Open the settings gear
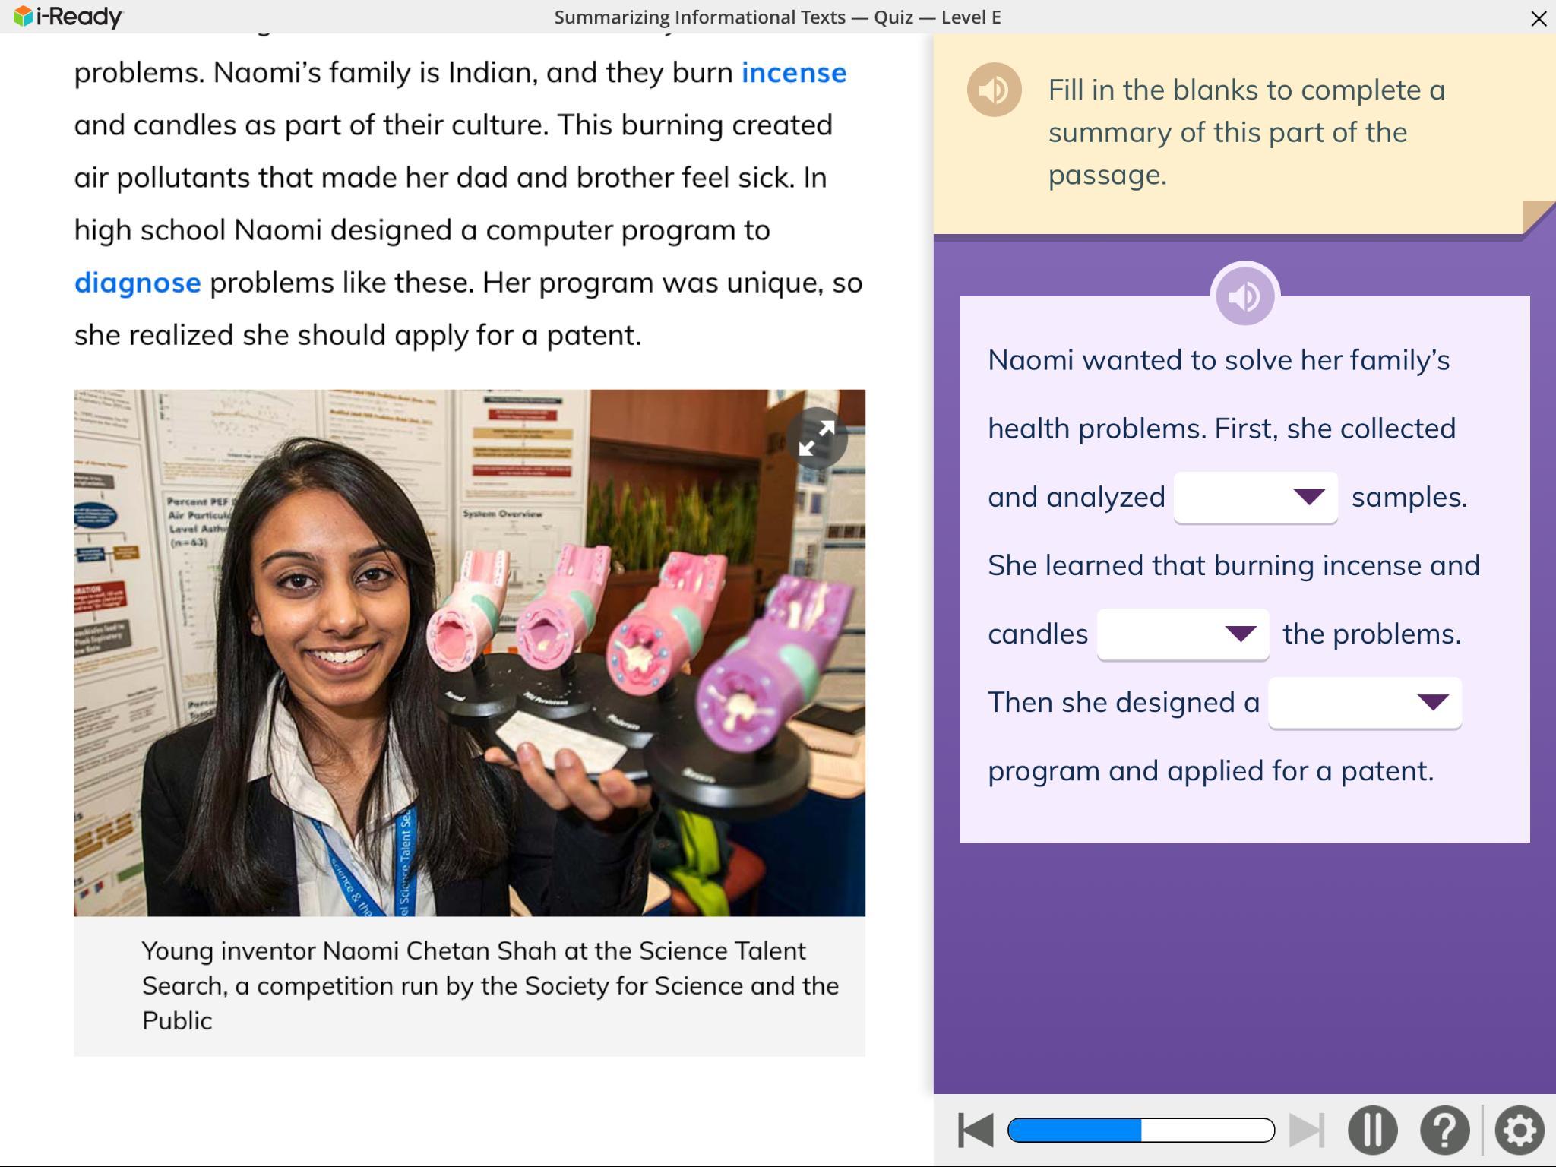This screenshot has width=1556, height=1167. (1519, 1130)
